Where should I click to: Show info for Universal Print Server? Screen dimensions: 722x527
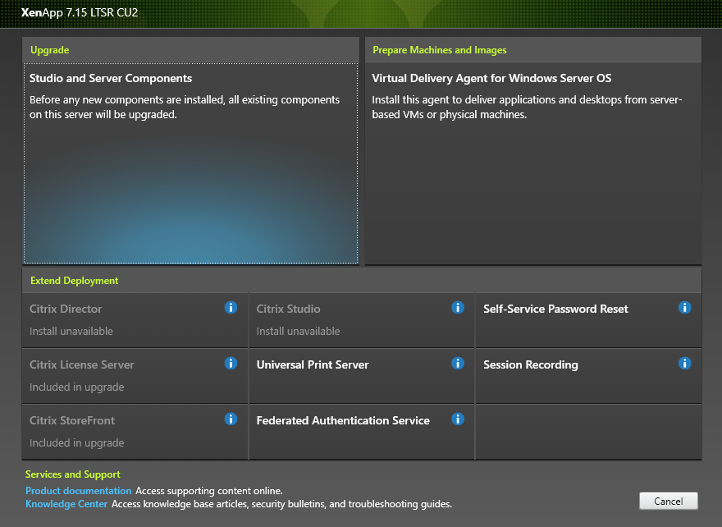(x=458, y=364)
